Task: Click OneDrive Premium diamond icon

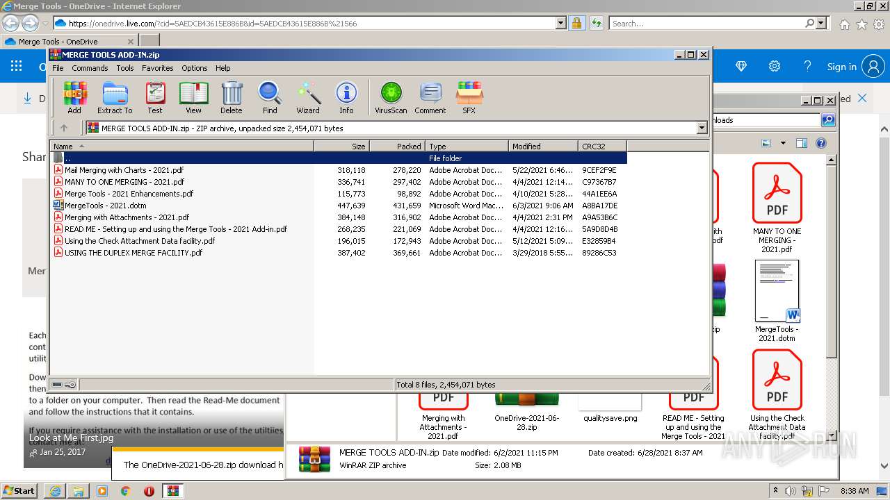Action: [741, 67]
